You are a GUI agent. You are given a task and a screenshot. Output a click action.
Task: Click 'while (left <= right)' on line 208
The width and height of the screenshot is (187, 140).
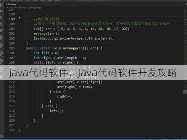54,63
